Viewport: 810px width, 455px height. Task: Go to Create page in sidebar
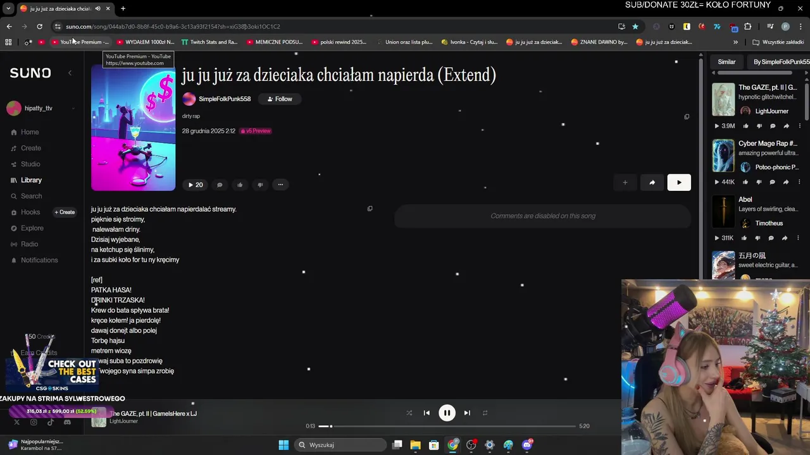pos(26,148)
